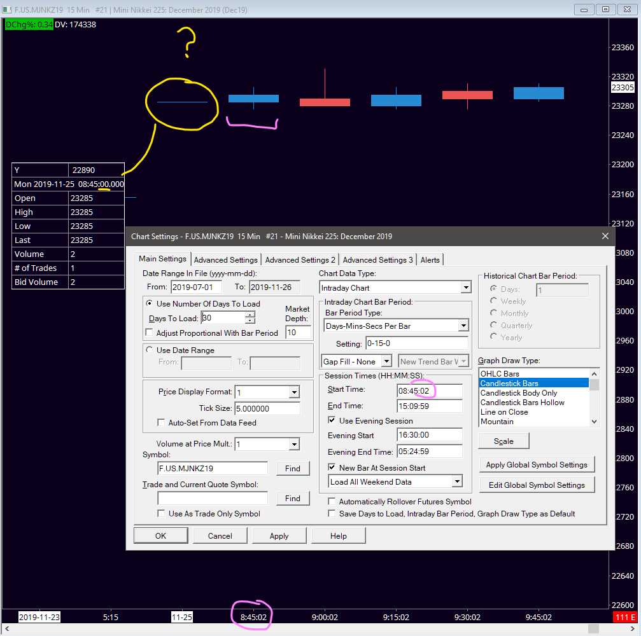Click the Volume row in data table

point(68,254)
